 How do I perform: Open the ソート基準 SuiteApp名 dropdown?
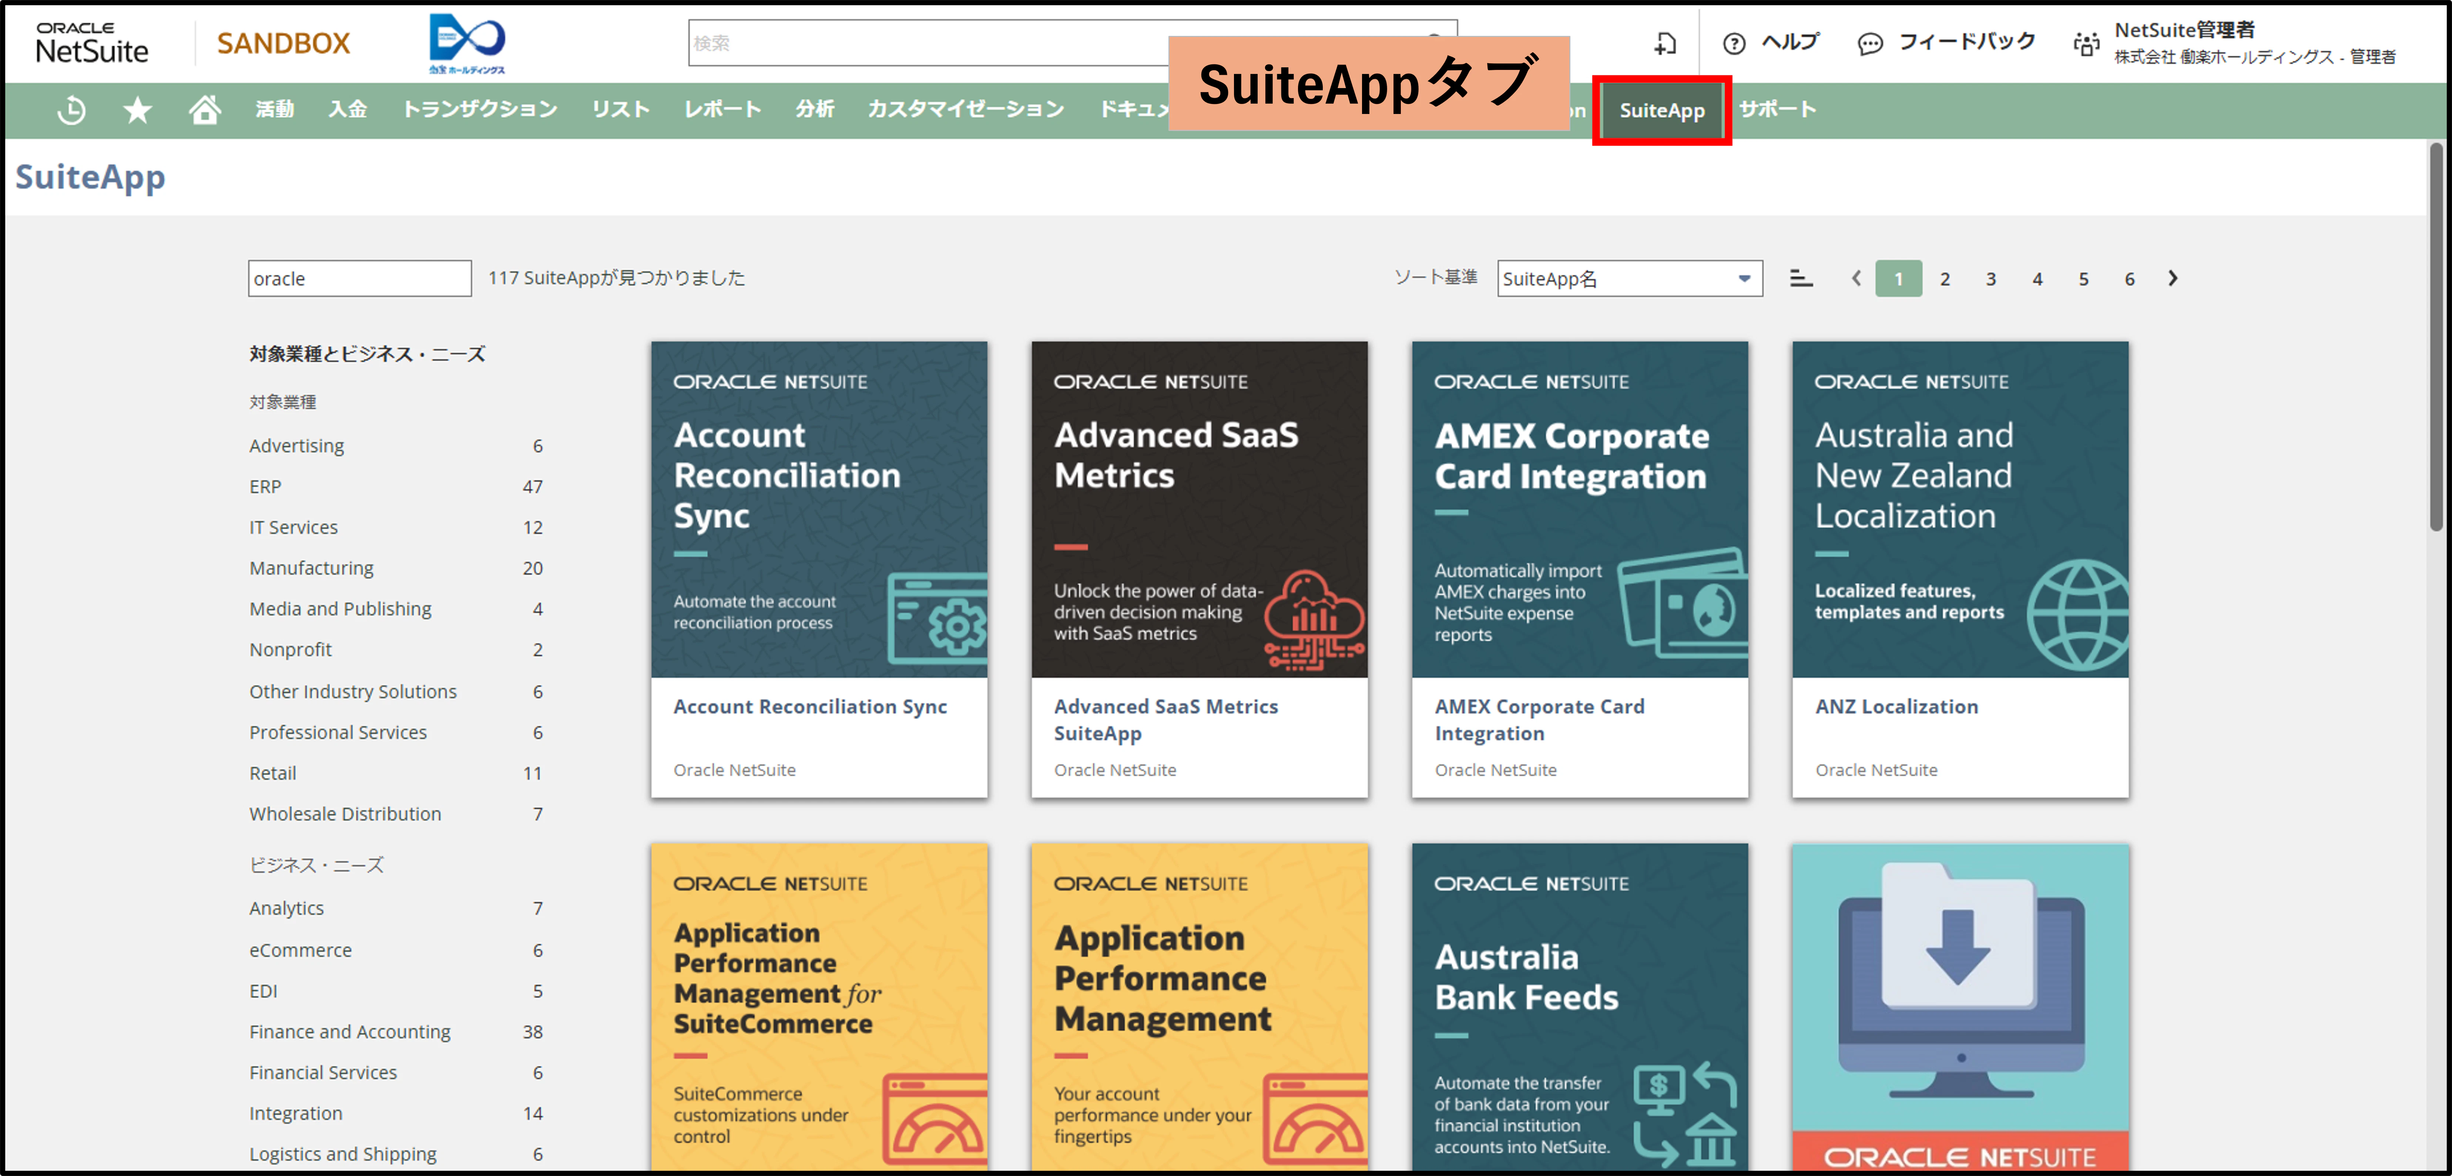point(1630,279)
